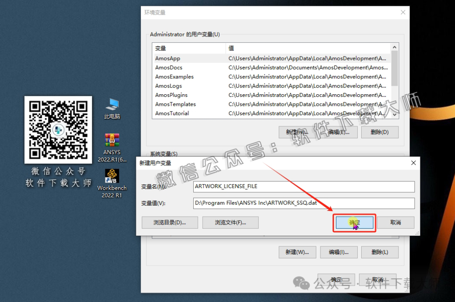This screenshot has height=302, width=455.
Task: Open 浏览文件(F) file browser
Action: tap(231, 222)
